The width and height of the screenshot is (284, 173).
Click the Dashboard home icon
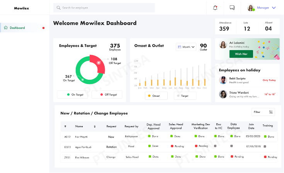click(6, 28)
